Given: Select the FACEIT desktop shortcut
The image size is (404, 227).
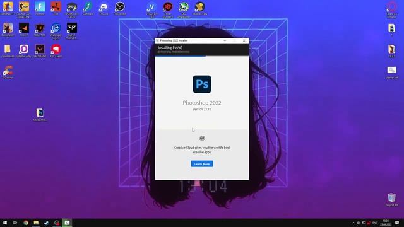Looking at the screenshot, I should 24,30.
